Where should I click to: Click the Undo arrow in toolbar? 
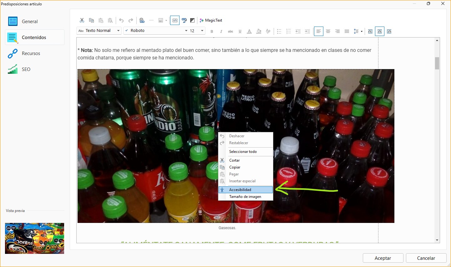point(121,20)
